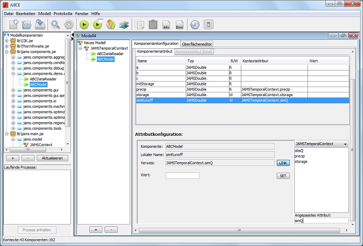Collapse the lib\jams-components.jar node

[x=7, y=52]
